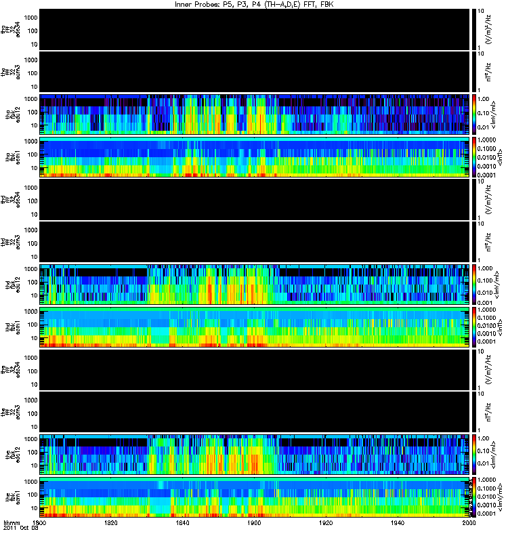Click the empty tha fff scm3 panel
Screen dimensions: 508x542
pyautogui.click(x=255, y=72)
